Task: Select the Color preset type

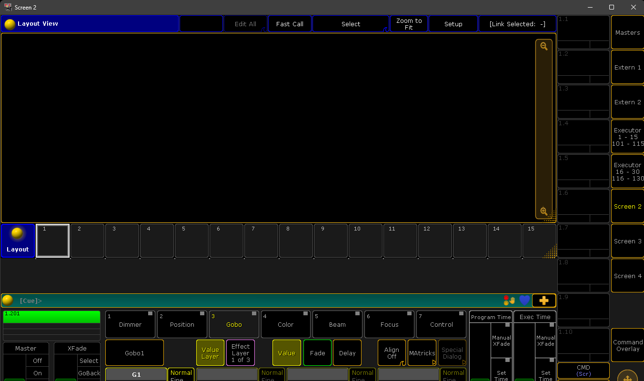Action: pos(285,324)
